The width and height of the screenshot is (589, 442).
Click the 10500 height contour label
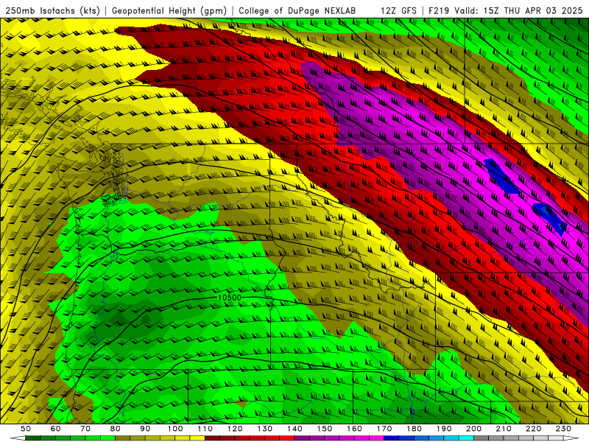229,298
